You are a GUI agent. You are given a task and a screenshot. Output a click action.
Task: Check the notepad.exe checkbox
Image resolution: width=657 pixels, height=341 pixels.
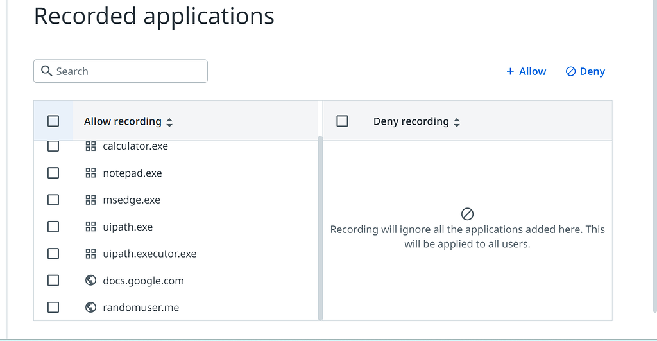click(x=53, y=173)
